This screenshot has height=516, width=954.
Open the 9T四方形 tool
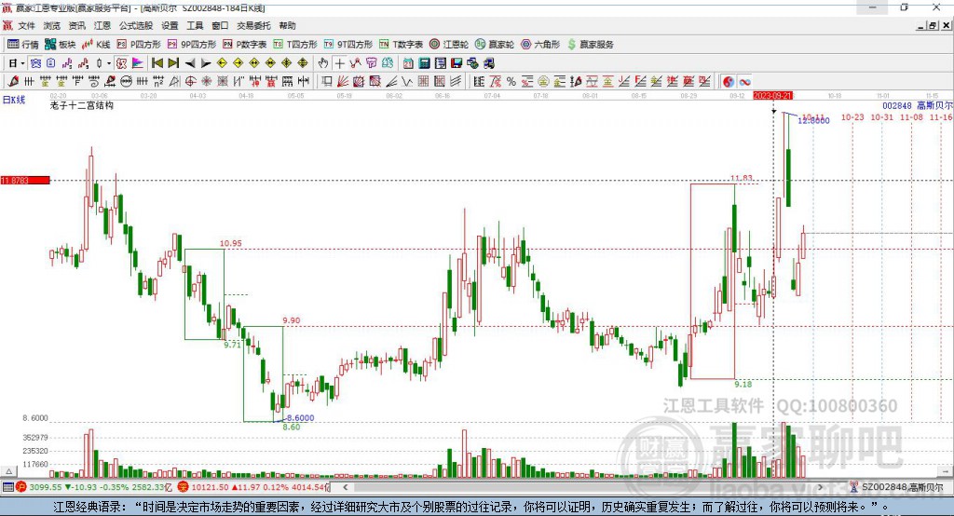[x=348, y=44]
